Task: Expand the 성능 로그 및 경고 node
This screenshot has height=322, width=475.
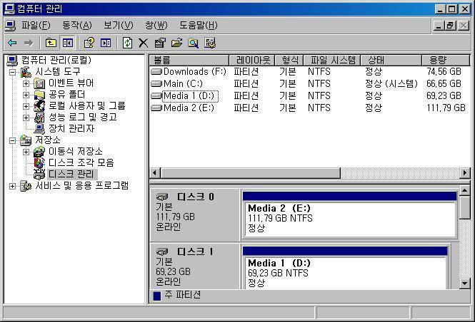Action: (26, 118)
